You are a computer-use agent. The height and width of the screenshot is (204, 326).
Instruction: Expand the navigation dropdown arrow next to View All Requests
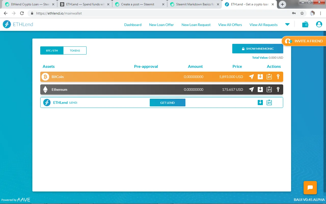click(287, 24)
